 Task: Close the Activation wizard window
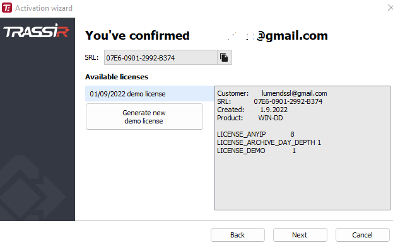pyautogui.click(x=390, y=8)
